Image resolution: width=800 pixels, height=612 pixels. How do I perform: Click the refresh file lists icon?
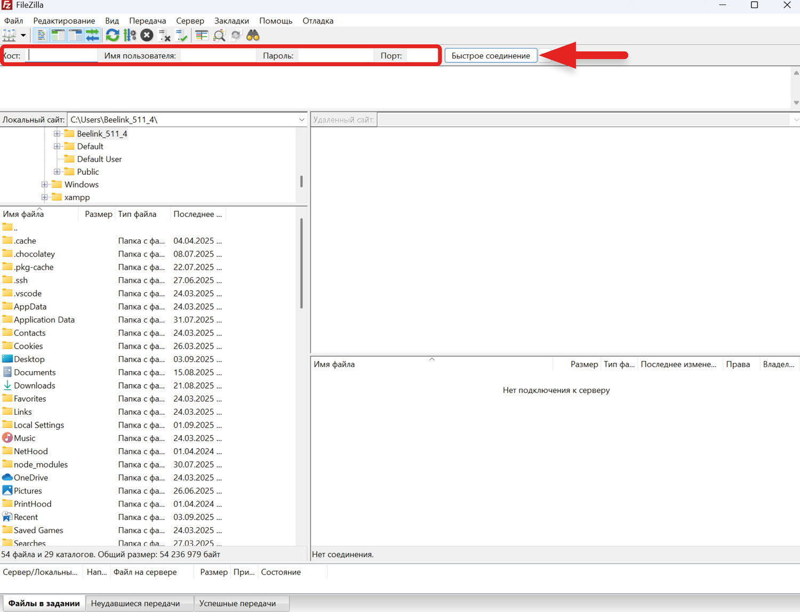tap(113, 36)
